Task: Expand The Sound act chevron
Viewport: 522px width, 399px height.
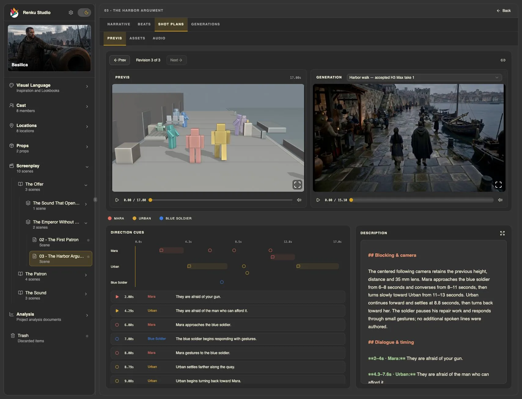Action: pyautogui.click(x=86, y=294)
